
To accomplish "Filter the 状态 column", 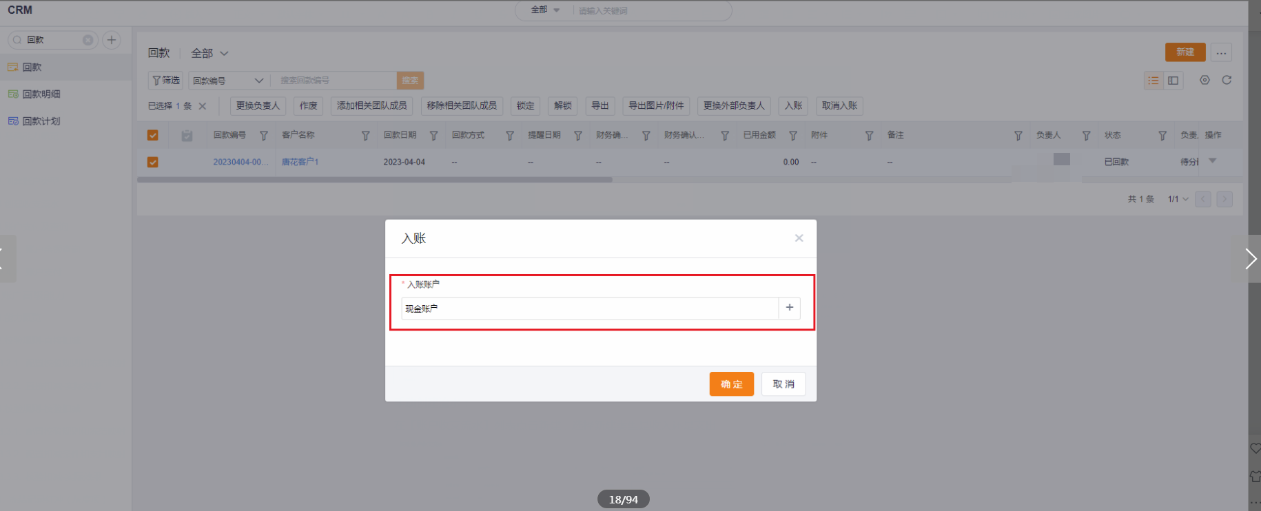I will click(1162, 136).
